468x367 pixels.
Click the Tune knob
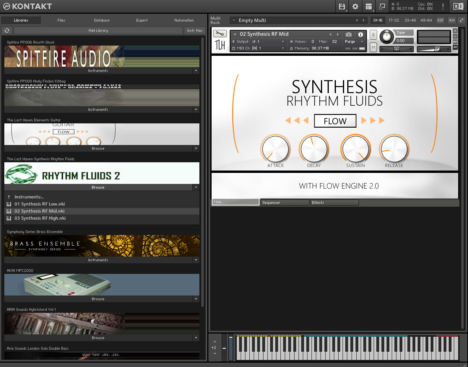click(x=387, y=37)
